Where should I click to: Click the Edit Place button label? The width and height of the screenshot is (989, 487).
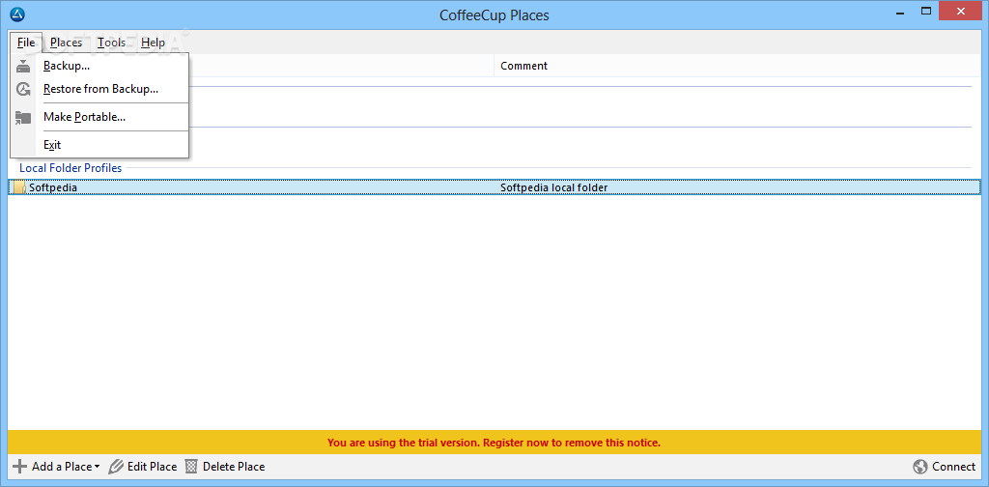(x=152, y=467)
